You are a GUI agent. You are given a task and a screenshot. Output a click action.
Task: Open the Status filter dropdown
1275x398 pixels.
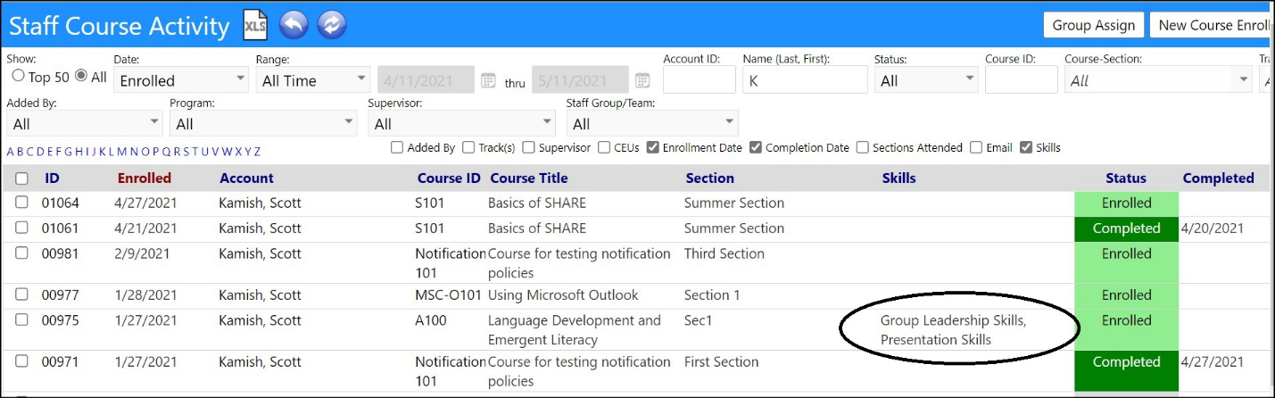click(x=926, y=80)
